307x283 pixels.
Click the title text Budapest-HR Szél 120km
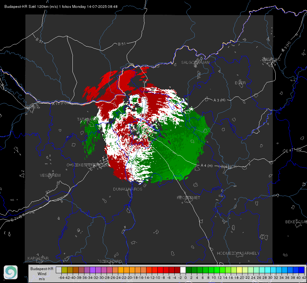pyautogui.click(x=26, y=7)
